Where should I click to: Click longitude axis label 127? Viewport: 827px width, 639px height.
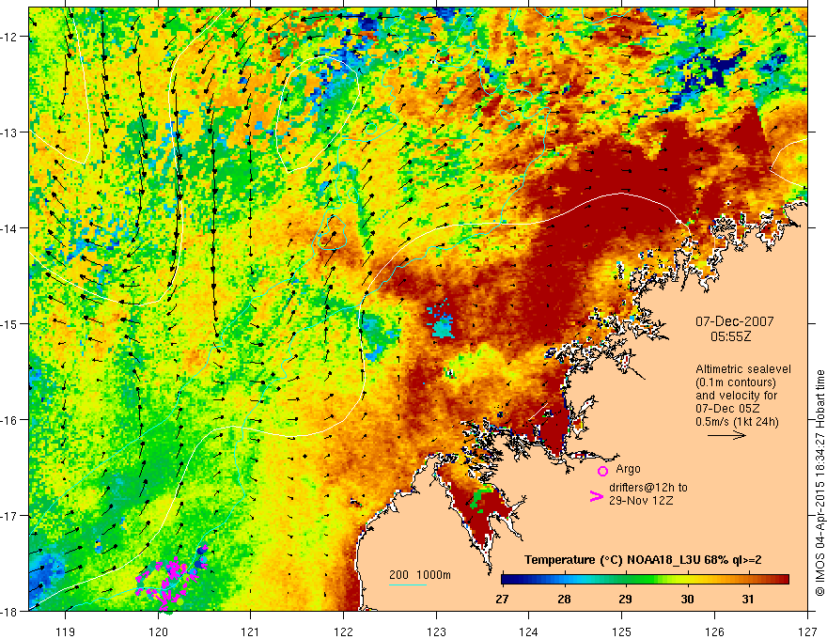tap(807, 631)
